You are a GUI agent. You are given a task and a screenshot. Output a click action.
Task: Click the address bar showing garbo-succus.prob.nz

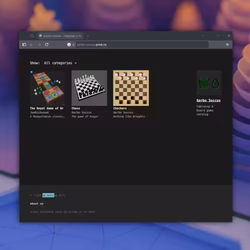click(x=141, y=44)
